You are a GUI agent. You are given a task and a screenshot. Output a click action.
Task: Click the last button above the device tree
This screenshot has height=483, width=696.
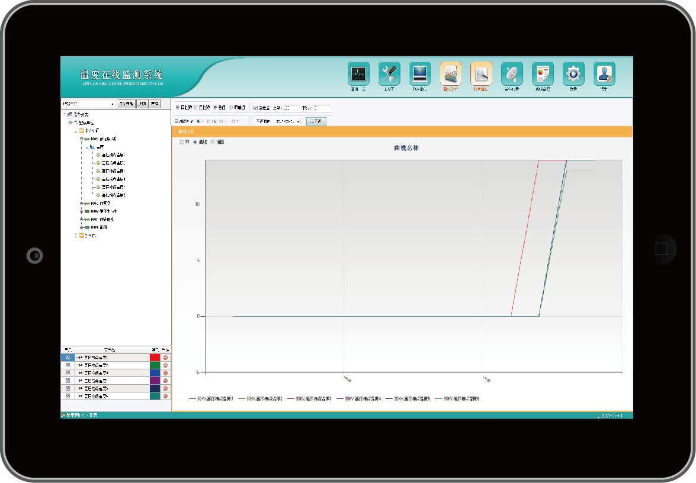pos(155,104)
